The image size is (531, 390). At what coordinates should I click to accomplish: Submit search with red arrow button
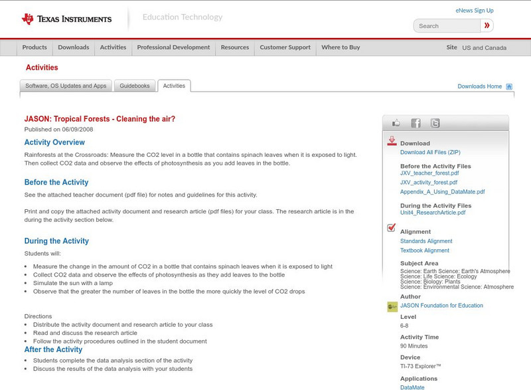tap(487, 25)
